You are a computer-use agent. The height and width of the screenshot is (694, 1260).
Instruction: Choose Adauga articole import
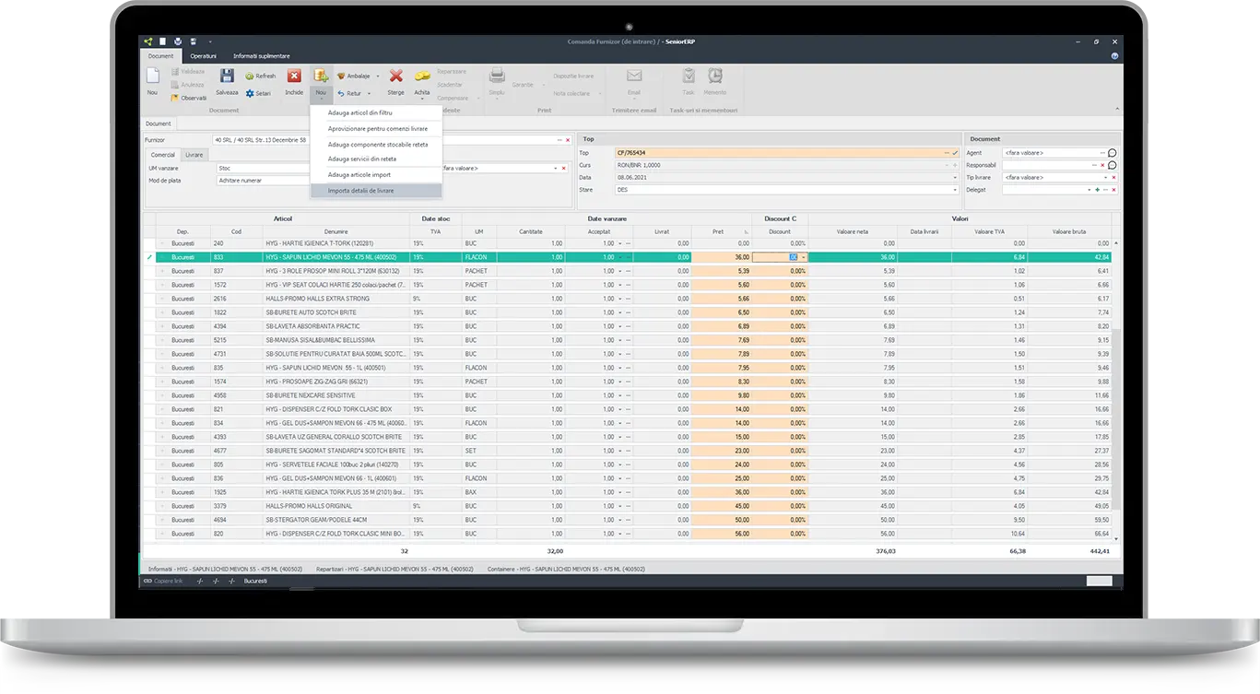[x=376, y=174]
